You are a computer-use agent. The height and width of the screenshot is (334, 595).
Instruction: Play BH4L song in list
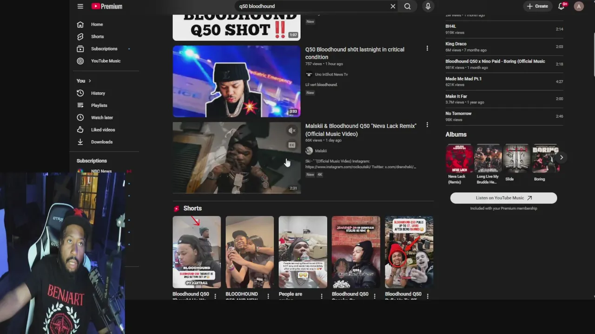tap(504, 29)
